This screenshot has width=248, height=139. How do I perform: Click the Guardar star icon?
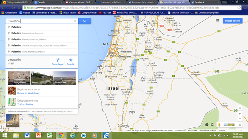click(x=71, y=60)
